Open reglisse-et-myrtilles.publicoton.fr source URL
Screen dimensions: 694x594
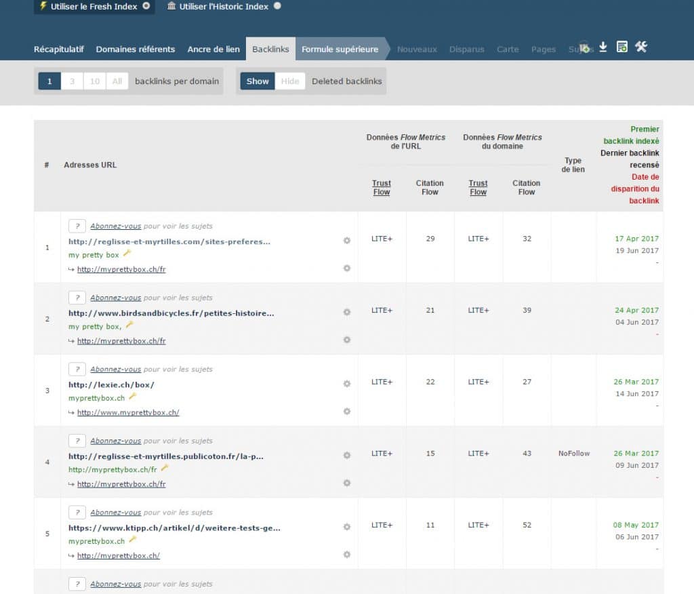(x=166, y=456)
